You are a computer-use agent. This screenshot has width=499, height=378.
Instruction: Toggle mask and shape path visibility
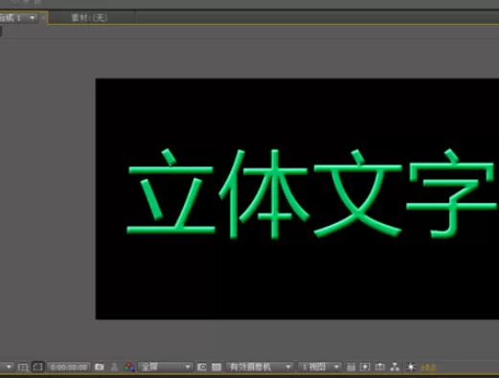pyautogui.click(x=37, y=367)
